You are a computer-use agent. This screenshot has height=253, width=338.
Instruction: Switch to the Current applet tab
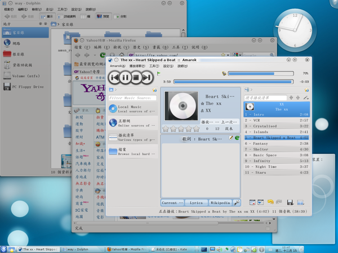(172, 202)
